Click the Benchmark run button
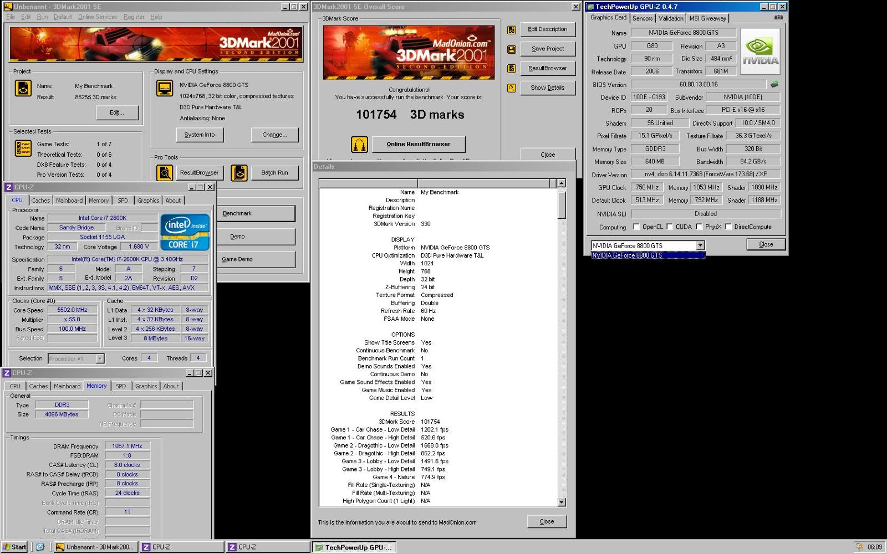 (x=257, y=213)
